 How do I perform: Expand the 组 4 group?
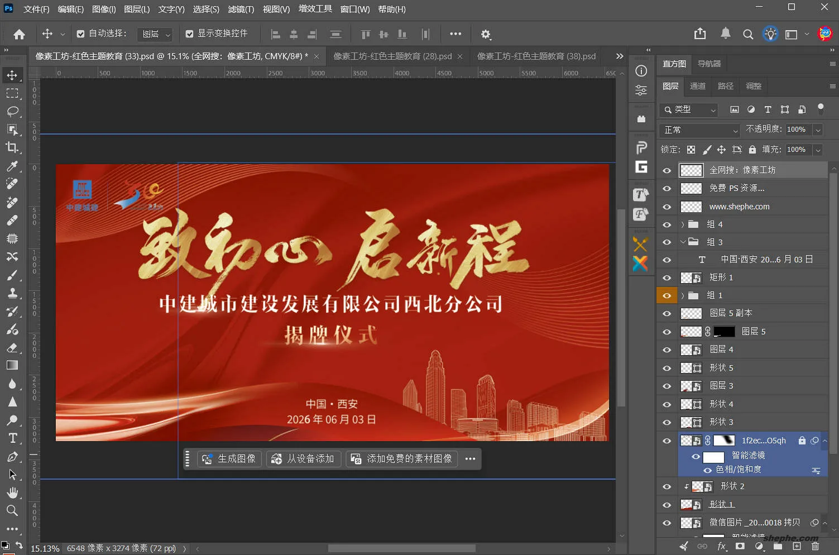pos(683,224)
